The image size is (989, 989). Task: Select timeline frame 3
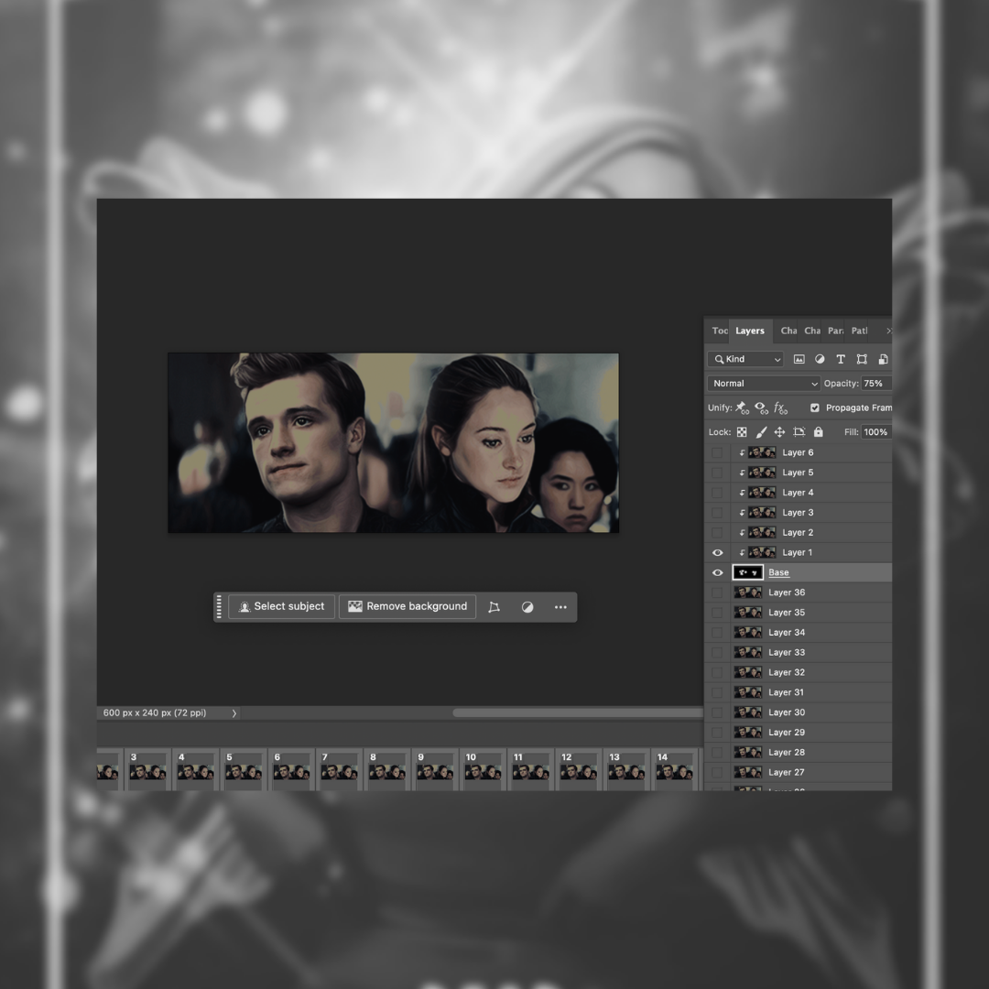tap(148, 769)
